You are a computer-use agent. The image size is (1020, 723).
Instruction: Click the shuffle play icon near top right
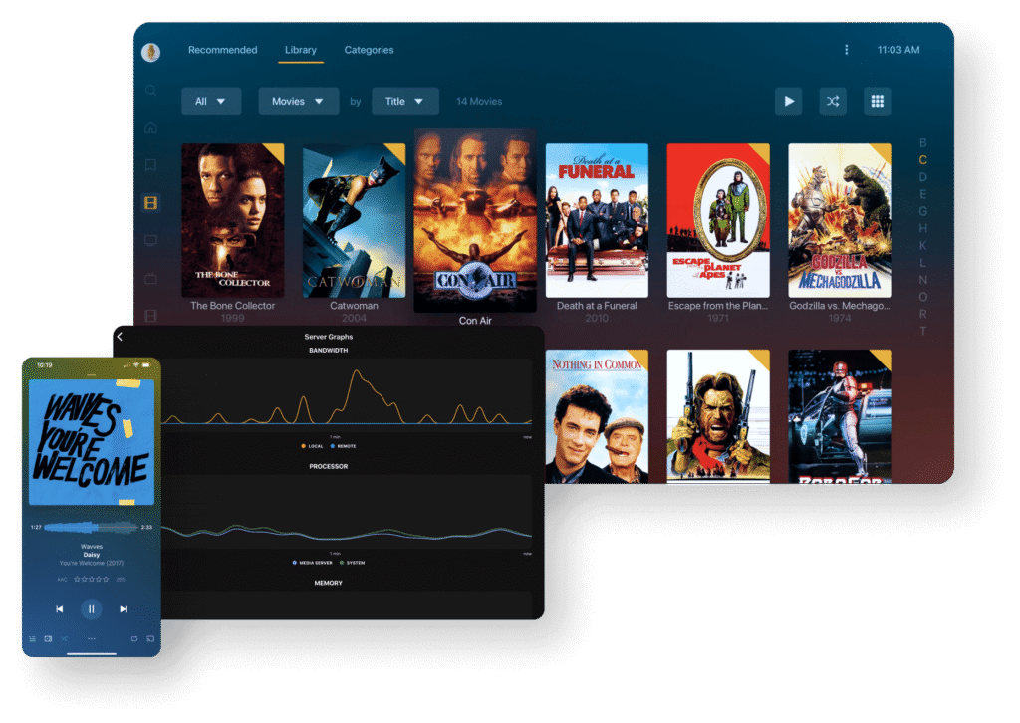pyautogui.click(x=832, y=101)
